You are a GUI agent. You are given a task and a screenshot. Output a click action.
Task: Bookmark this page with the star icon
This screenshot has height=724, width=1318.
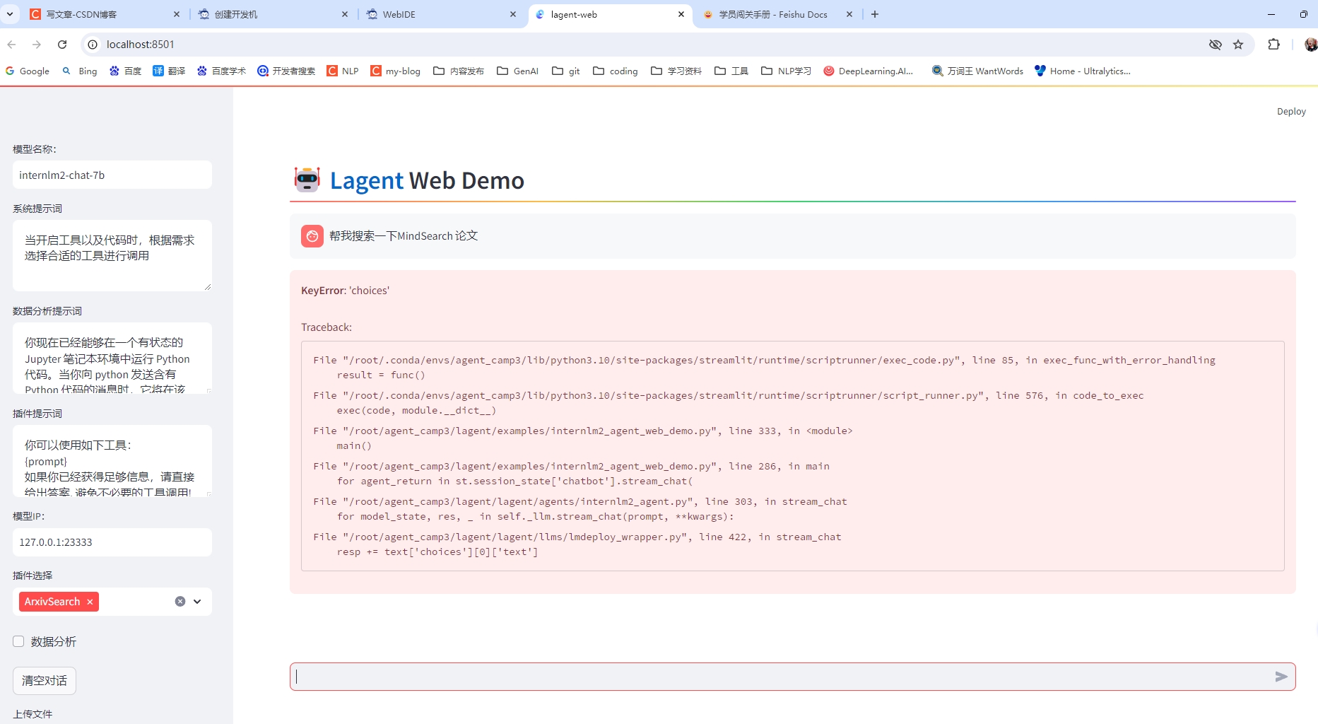[1238, 45]
